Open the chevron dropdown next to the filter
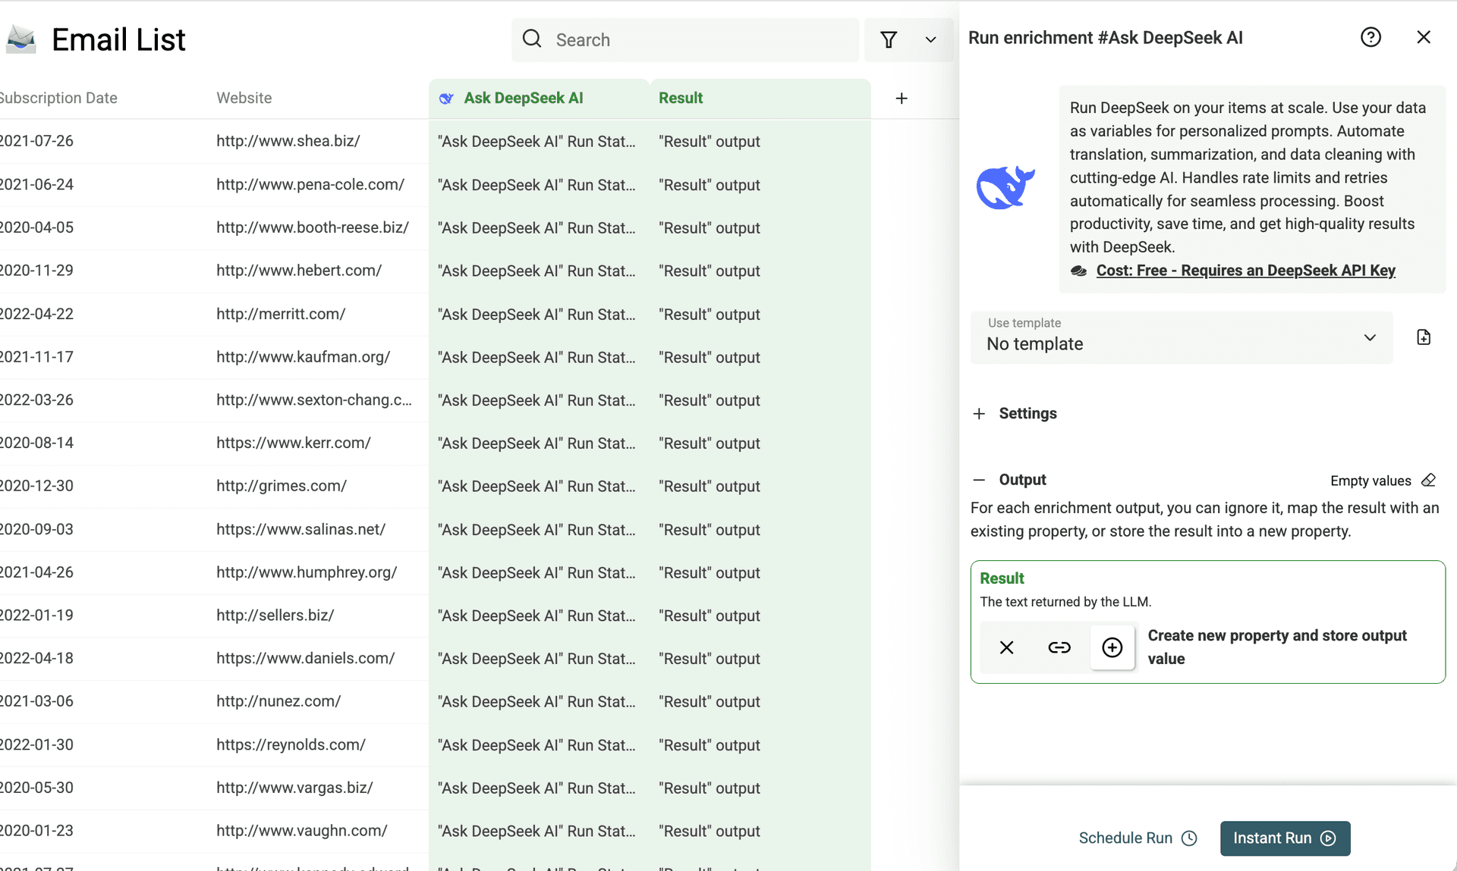1457x871 pixels. 931,39
